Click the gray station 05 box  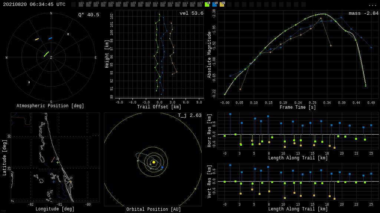(111, 4)
